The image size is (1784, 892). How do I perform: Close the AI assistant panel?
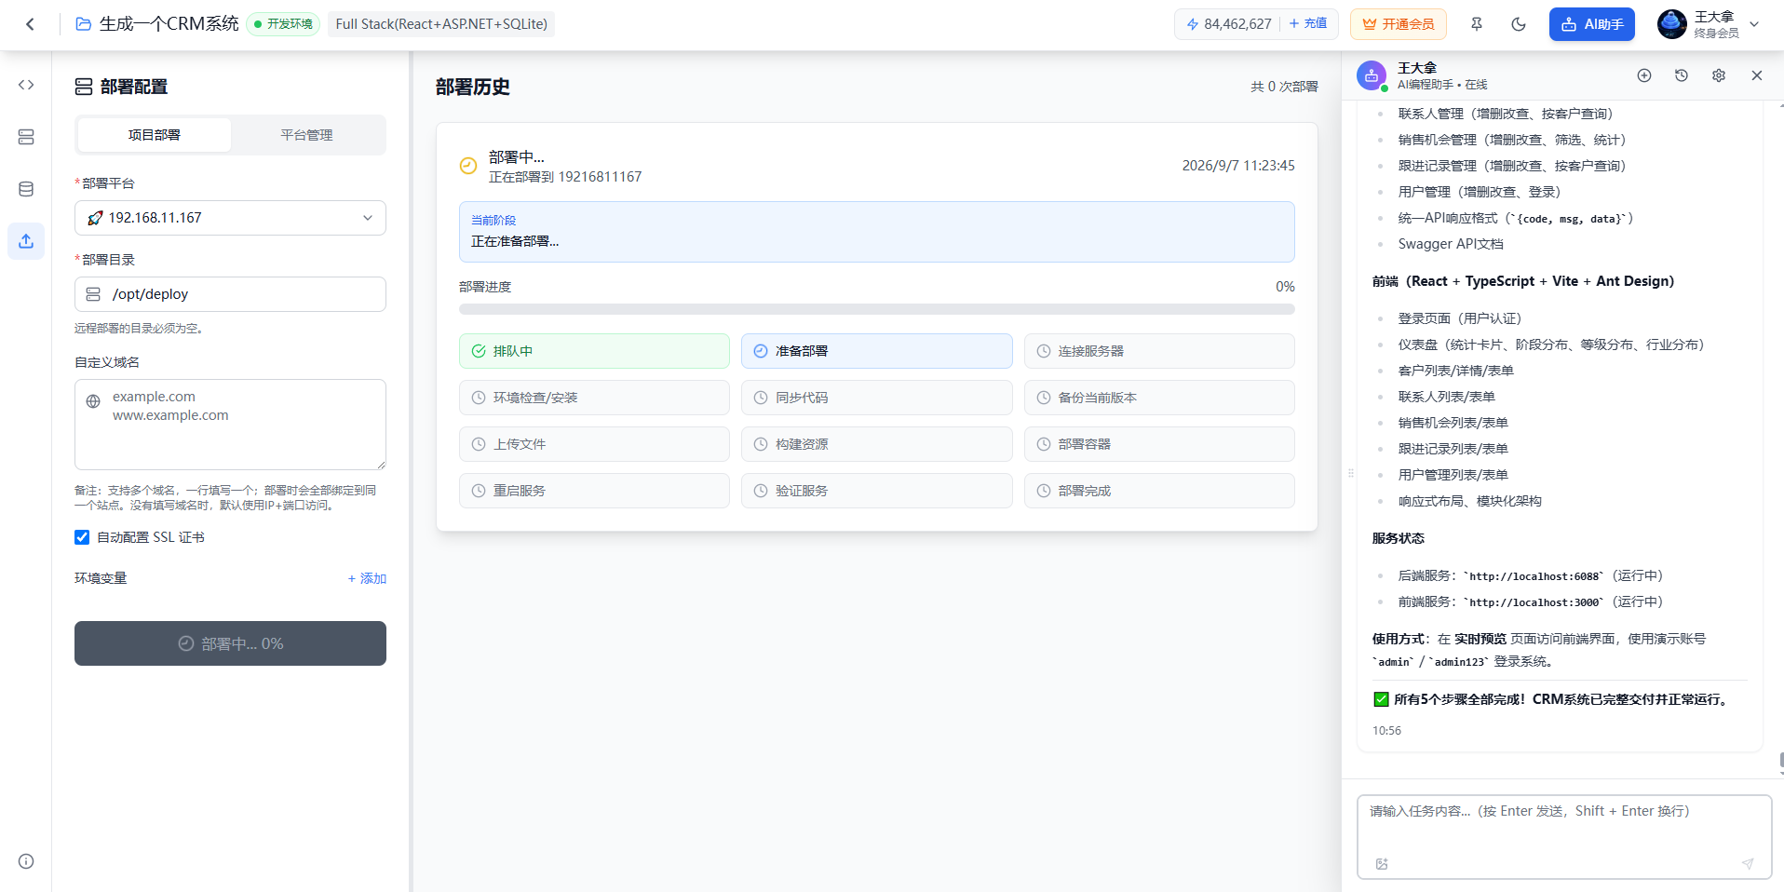(1757, 75)
